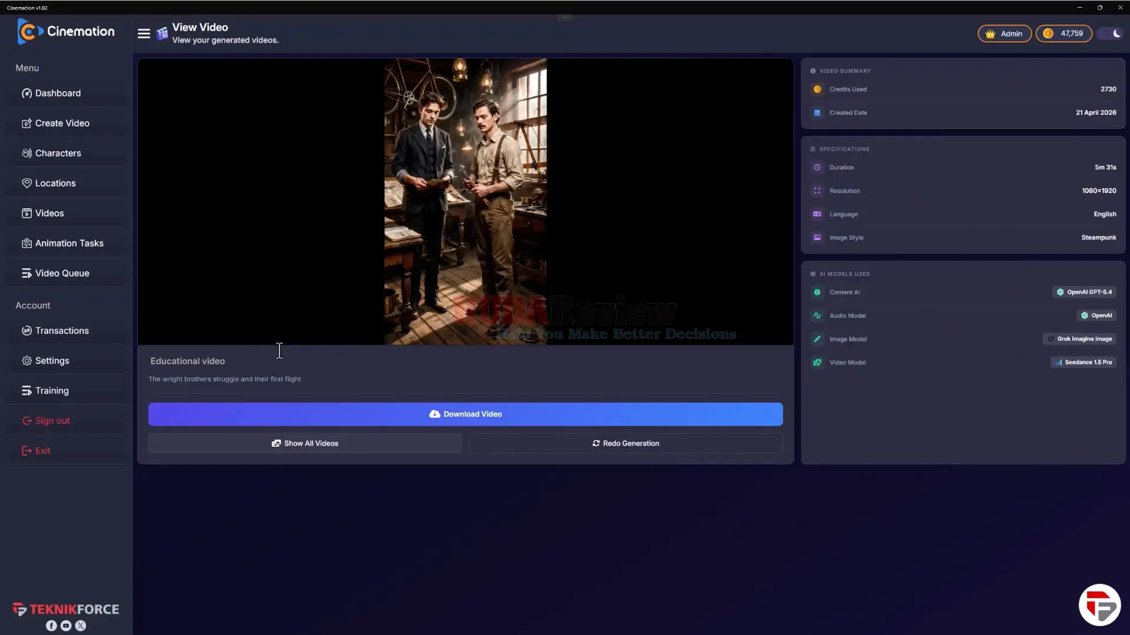Switch the dark mode moon toggle
This screenshot has height=635, width=1130.
(1111, 34)
